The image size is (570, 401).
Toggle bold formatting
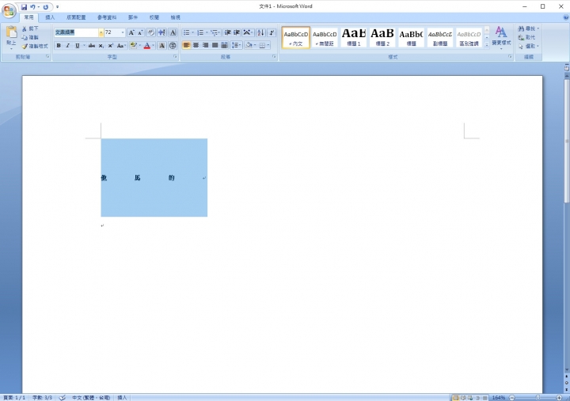[59, 45]
